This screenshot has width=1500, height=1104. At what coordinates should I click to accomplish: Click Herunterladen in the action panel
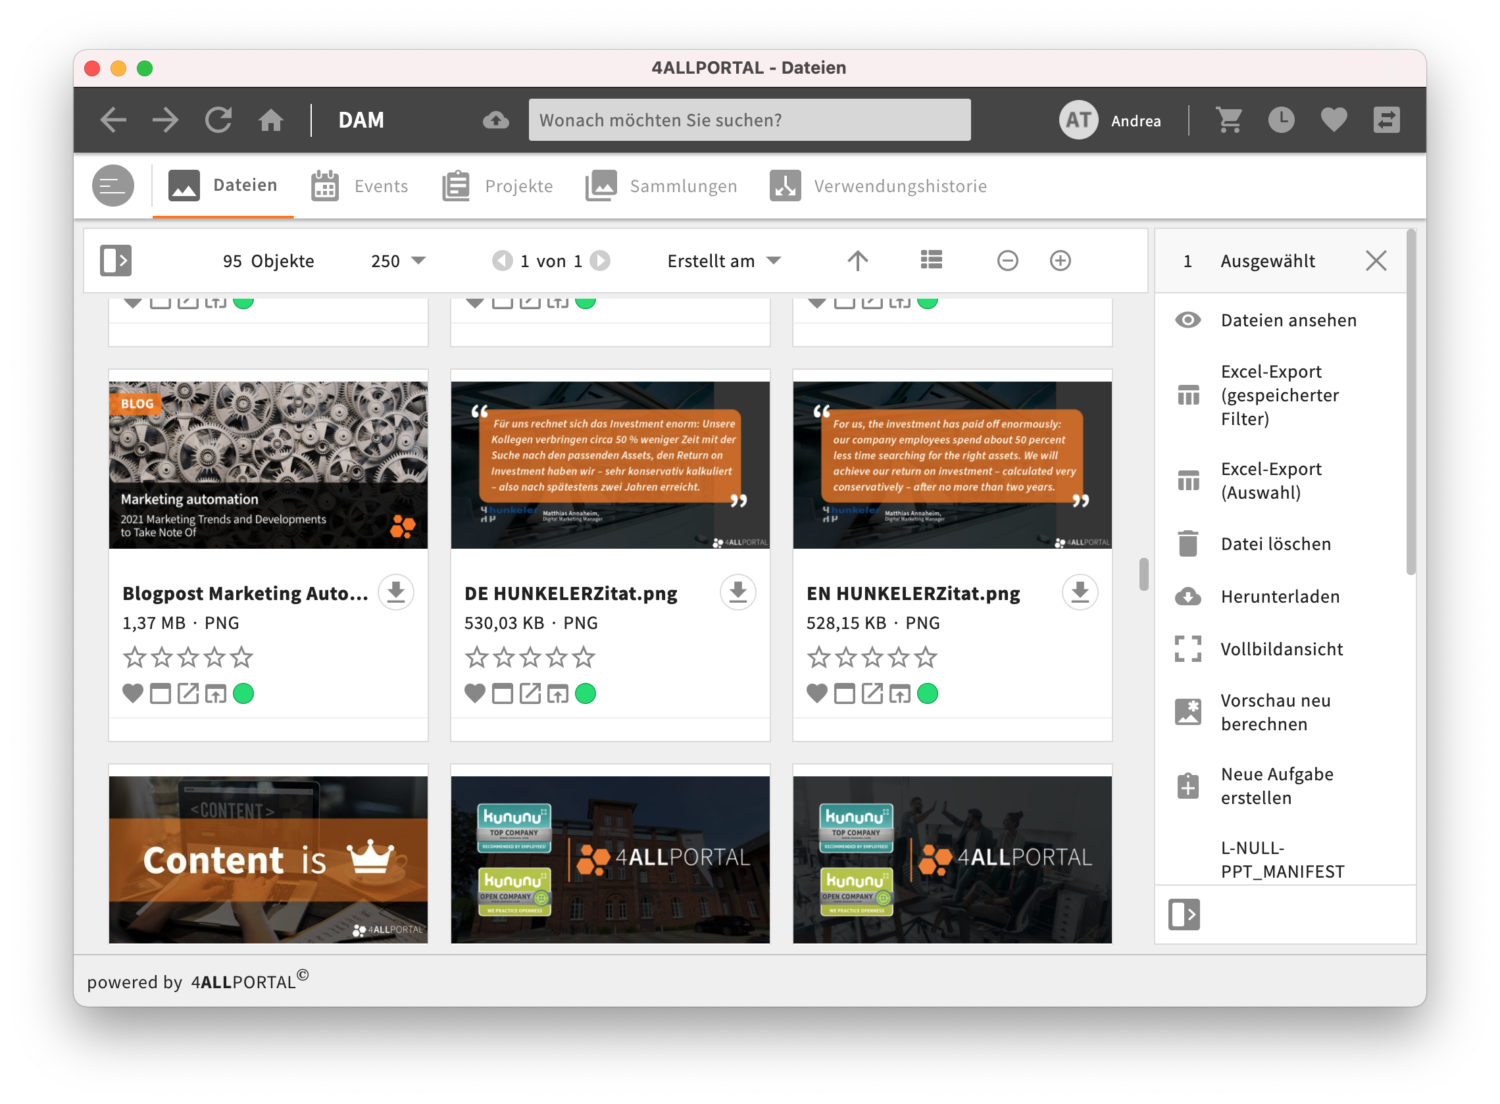point(1280,596)
